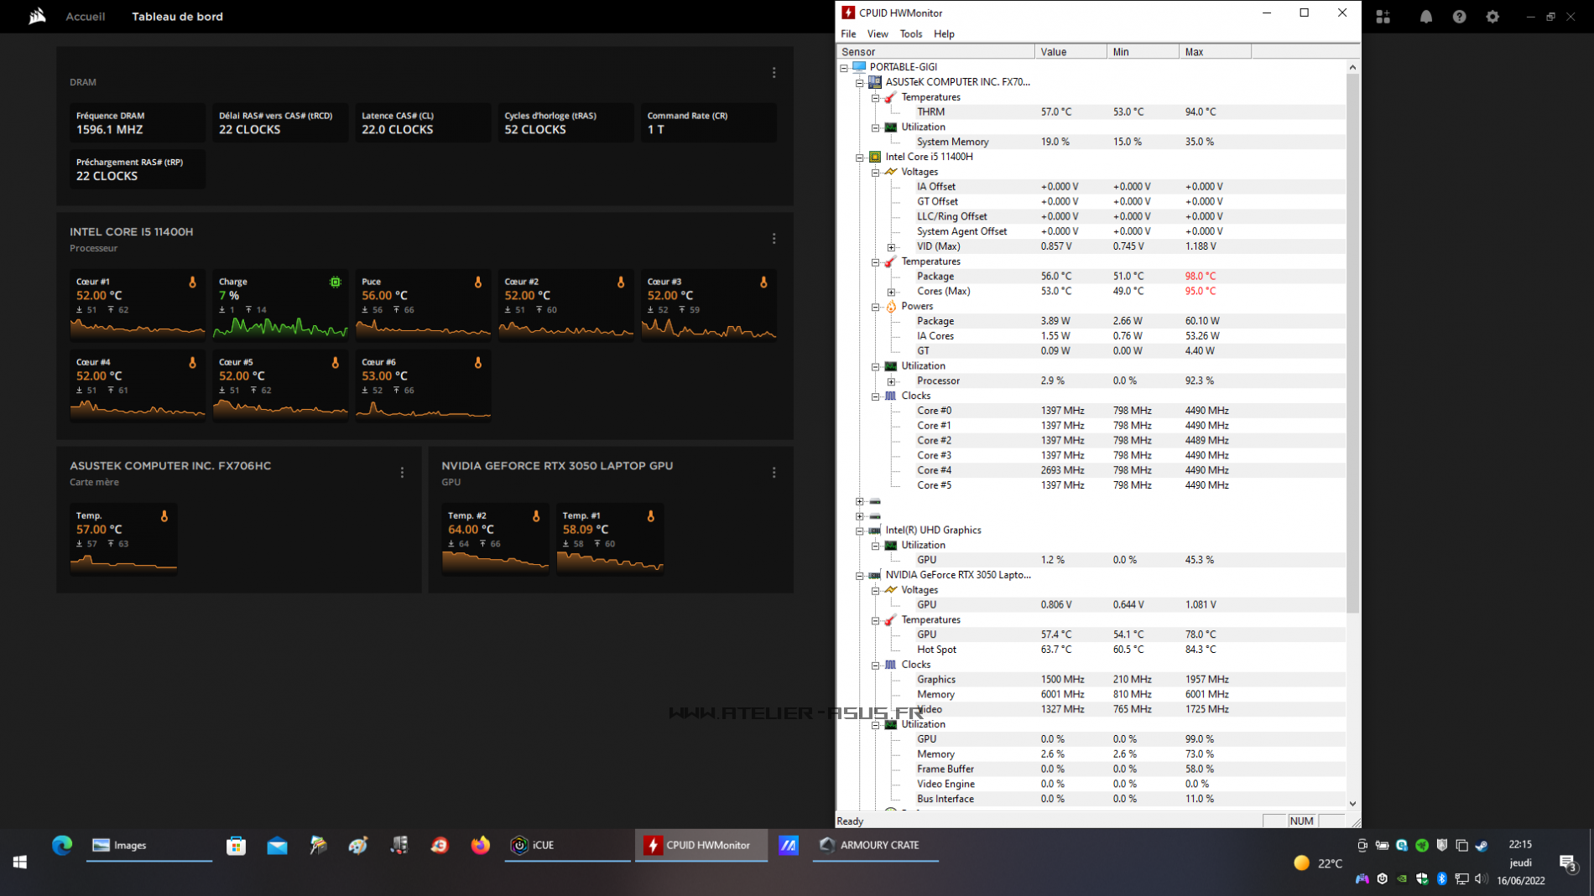Open the View menu in HWMonitor
The image size is (1594, 896).
[878, 34]
